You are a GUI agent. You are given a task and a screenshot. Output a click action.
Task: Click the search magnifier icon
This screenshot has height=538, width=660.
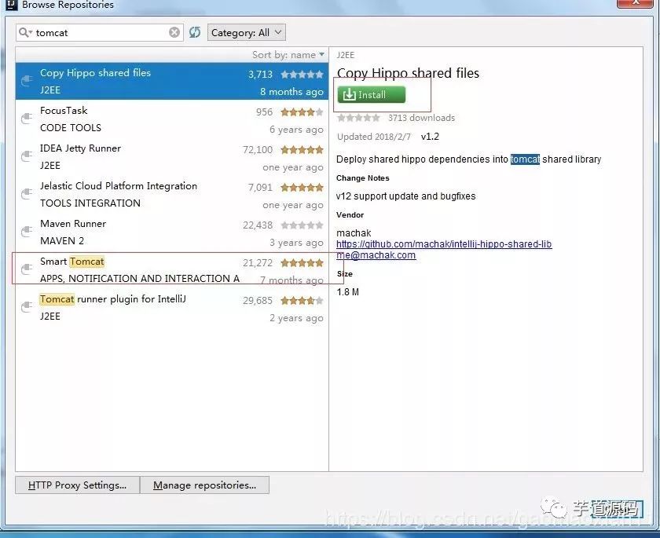point(25,33)
